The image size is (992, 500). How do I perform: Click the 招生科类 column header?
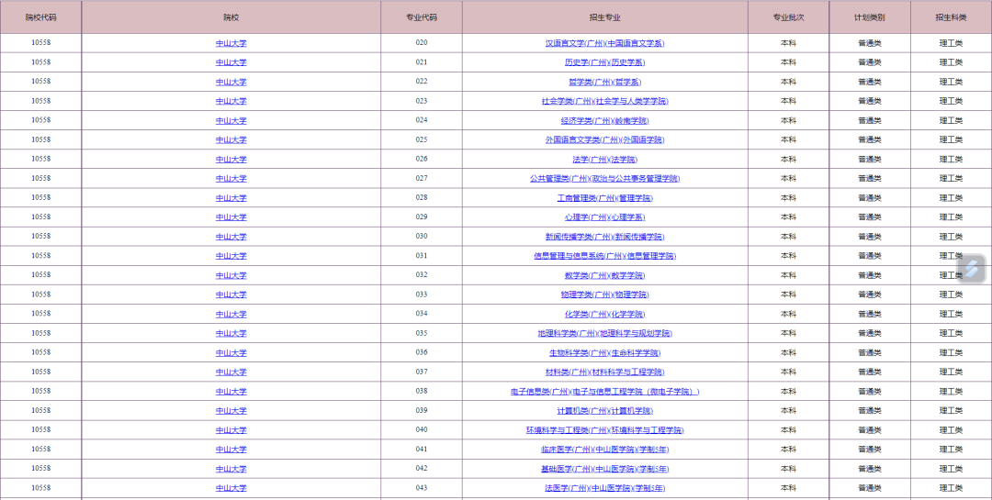(951, 17)
